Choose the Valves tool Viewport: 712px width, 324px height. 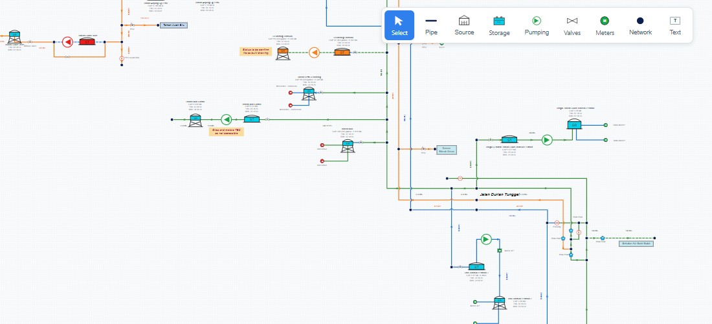point(572,25)
